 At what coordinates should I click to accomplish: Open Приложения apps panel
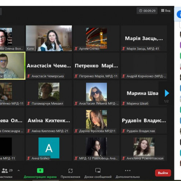70,173
